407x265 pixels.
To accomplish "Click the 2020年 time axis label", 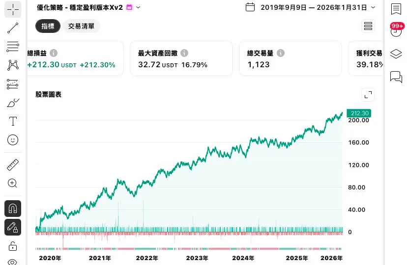I will pyautogui.click(x=50, y=258).
